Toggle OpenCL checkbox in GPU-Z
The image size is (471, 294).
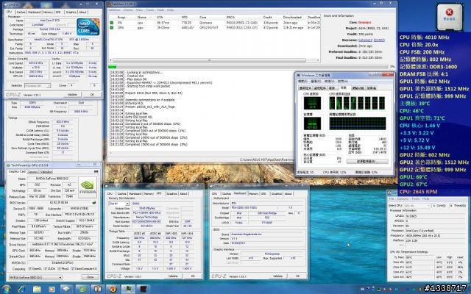(x=30, y=269)
